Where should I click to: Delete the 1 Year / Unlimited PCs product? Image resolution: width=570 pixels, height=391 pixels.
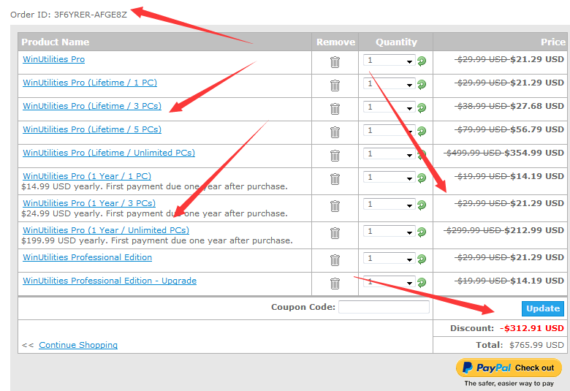pyautogui.click(x=335, y=233)
